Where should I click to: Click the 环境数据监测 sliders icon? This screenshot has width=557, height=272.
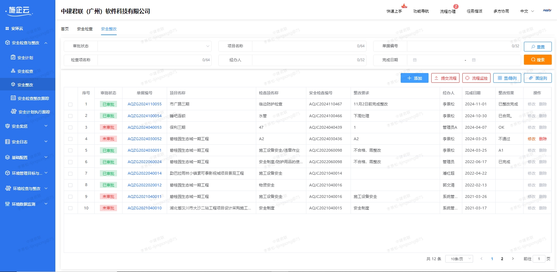[8, 204]
